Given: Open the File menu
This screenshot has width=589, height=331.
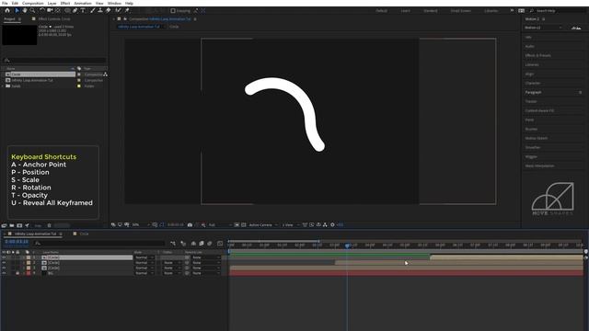Looking at the screenshot, I should point(5,3).
